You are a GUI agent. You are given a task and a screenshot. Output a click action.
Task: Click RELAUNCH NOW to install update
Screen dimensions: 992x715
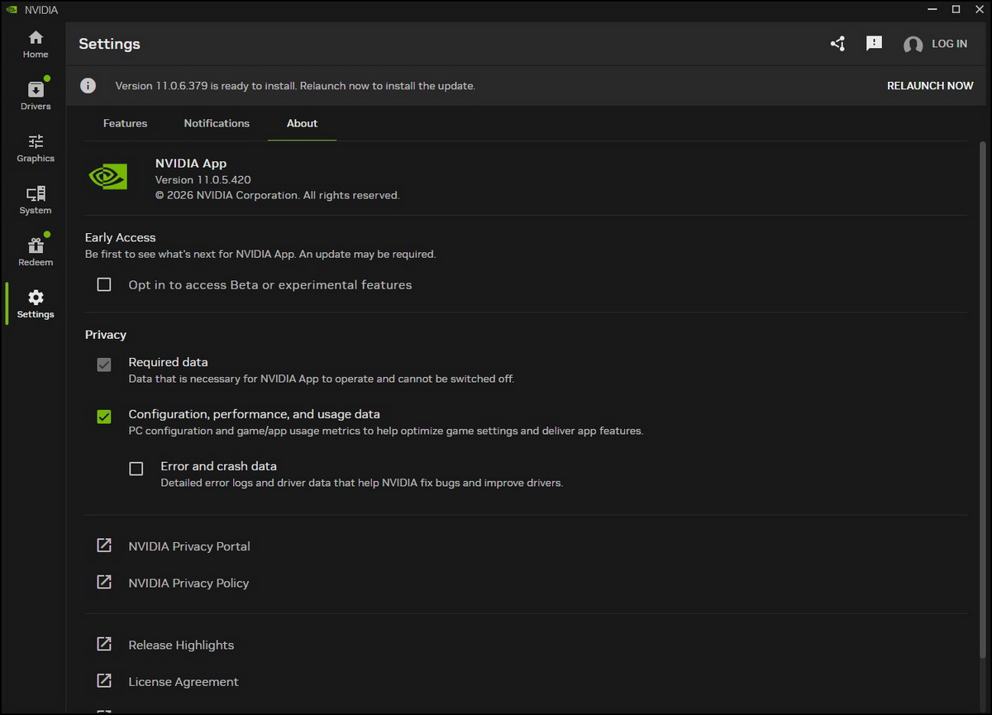(930, 86)
